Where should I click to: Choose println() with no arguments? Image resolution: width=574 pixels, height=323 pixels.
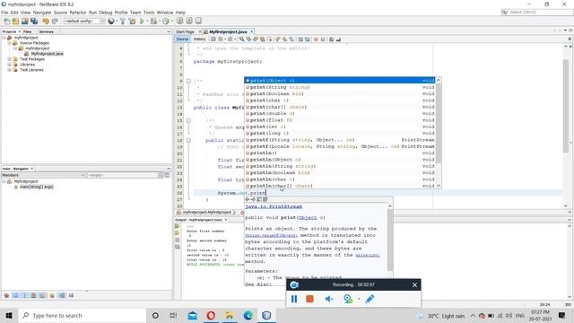click(340, 153)
